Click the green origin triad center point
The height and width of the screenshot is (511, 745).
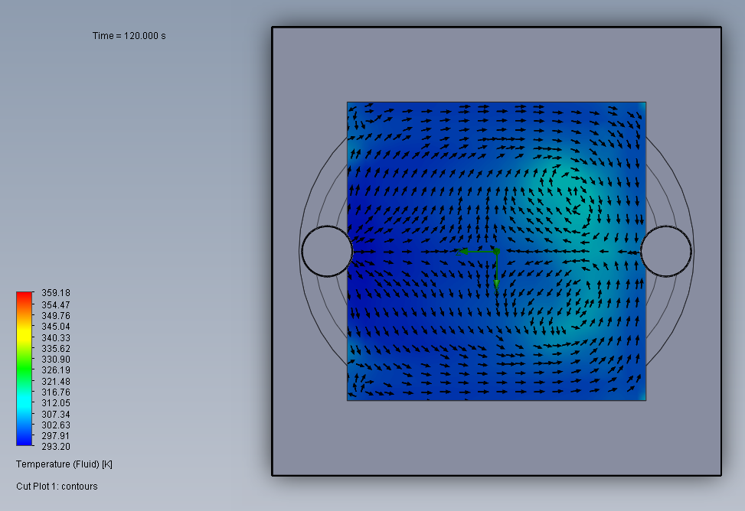tap(496, 251)
